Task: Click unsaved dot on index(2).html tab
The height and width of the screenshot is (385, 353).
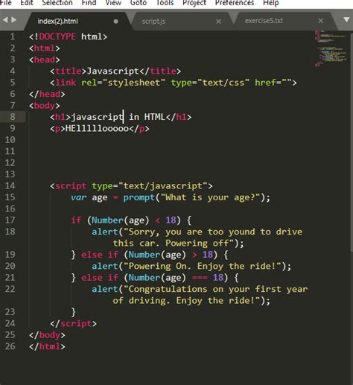Action: point(115,22)
